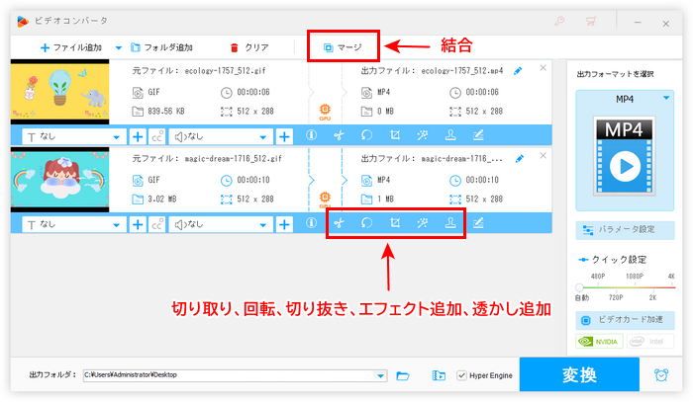
Task: Click the ecology-1757_512.gif thumbnail
Action: pyautogui.click(x=59, y=92)
